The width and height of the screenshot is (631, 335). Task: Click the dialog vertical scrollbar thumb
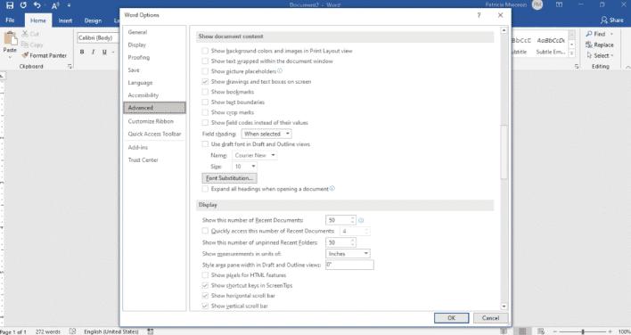pyautogui.click(x=504, y=152)
